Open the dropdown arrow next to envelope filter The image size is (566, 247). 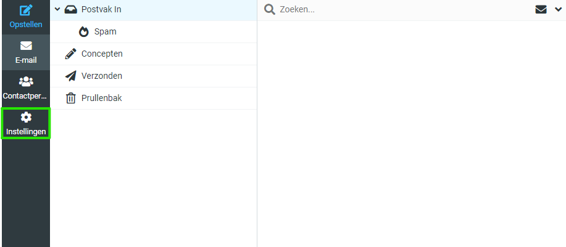(558, 10)
